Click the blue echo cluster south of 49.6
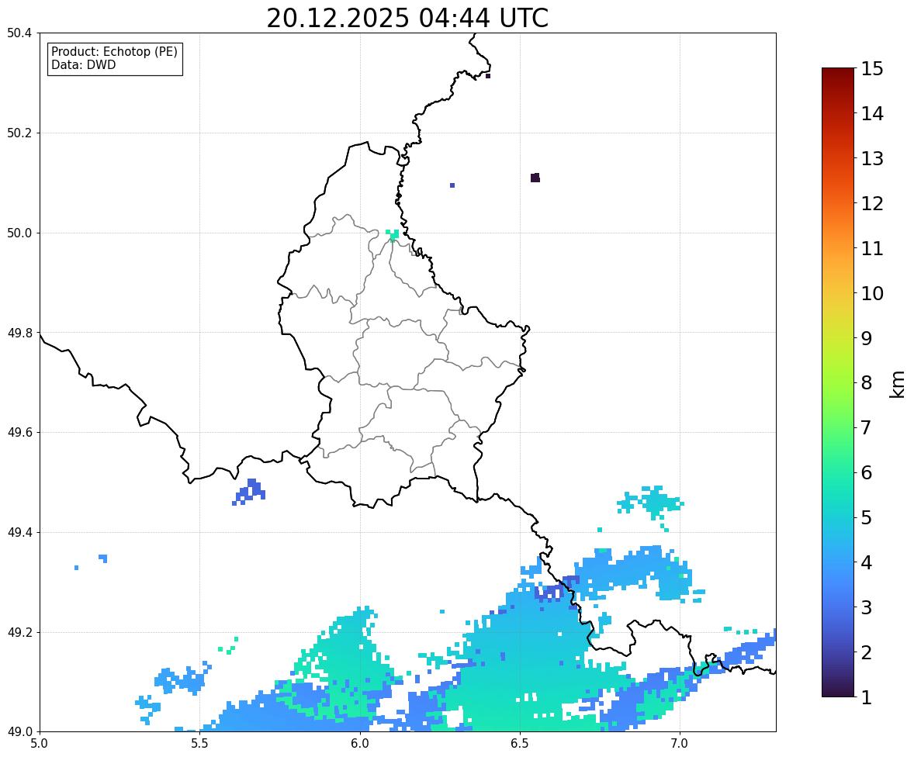 pos(251,491)
